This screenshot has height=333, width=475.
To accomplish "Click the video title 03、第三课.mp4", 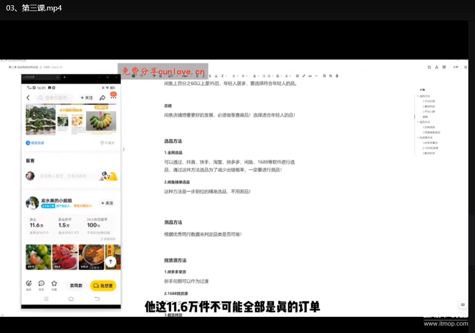I will (x=34, y=8).
